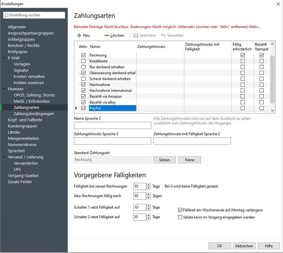The height and width of the screenshot is (253, 283).
Task: Collapse the Finanzen tree section
Action: (x=4, y=89)
